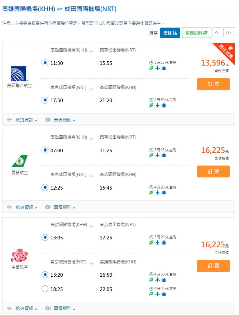Screen dimensions: 239x315
Task: Click the baggage icon on the 11:30 flight
Action: point(164,68)
